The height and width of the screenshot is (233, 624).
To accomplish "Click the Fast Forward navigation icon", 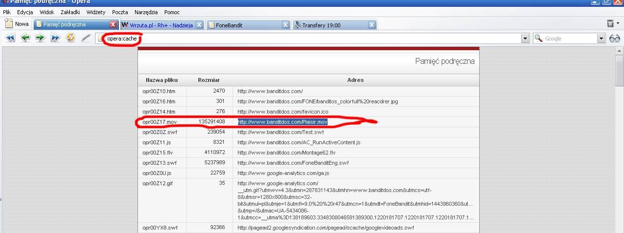I will click(x=55, y=38).
